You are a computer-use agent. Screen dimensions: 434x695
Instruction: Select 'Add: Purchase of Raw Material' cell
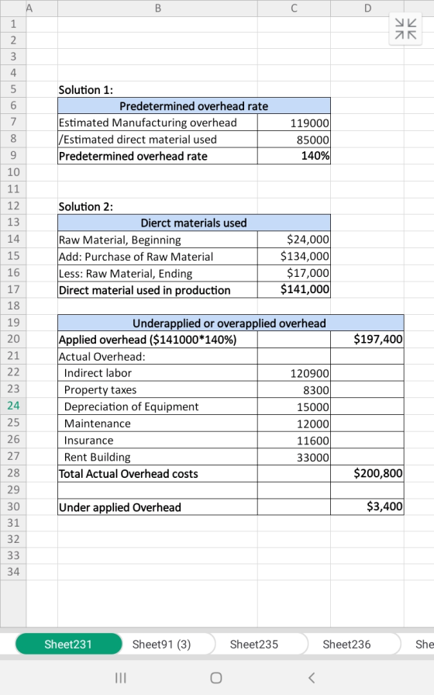coord(157,257)
